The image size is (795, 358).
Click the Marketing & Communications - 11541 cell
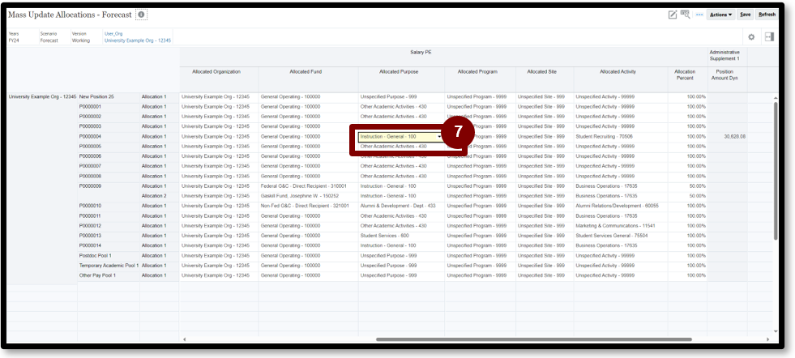621,226
